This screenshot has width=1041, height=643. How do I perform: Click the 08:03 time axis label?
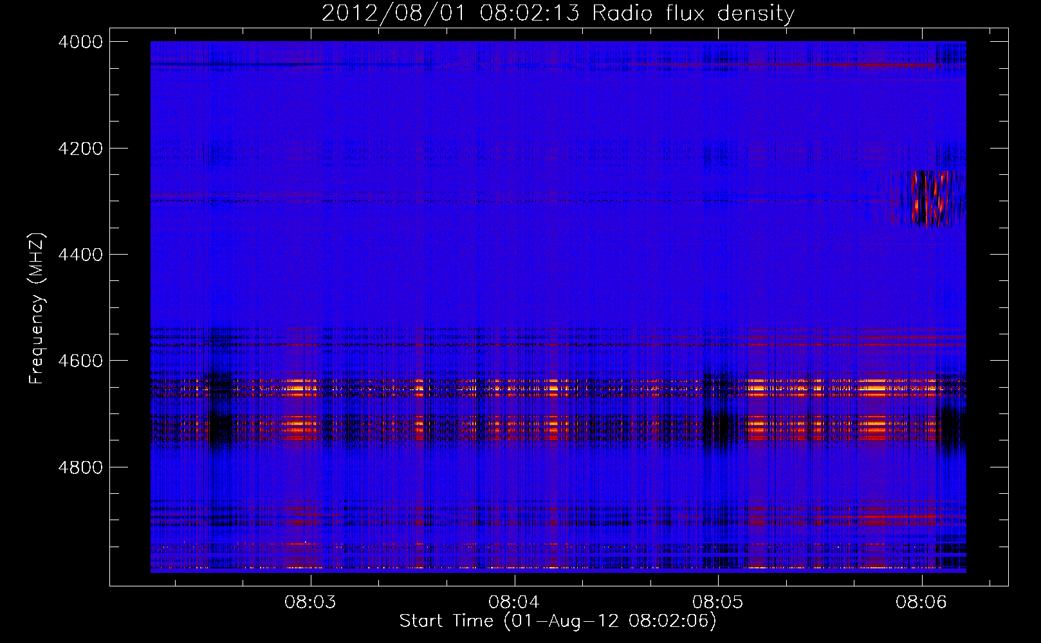[x=310, y=602]
